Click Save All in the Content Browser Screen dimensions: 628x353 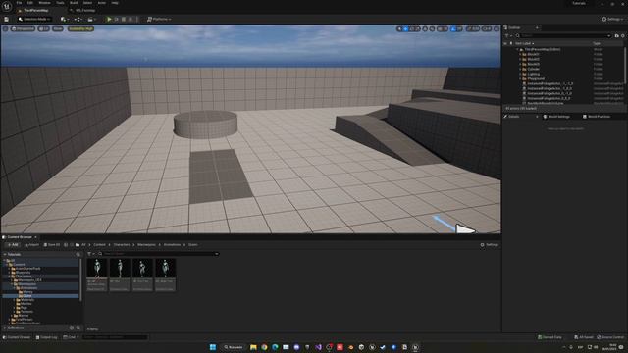(x=52, y=244)
